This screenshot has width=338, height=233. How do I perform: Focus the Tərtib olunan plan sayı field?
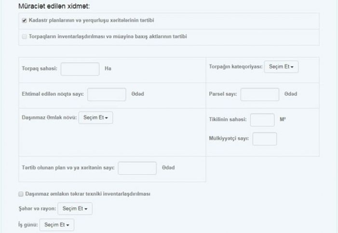click(x=137, y=168)
